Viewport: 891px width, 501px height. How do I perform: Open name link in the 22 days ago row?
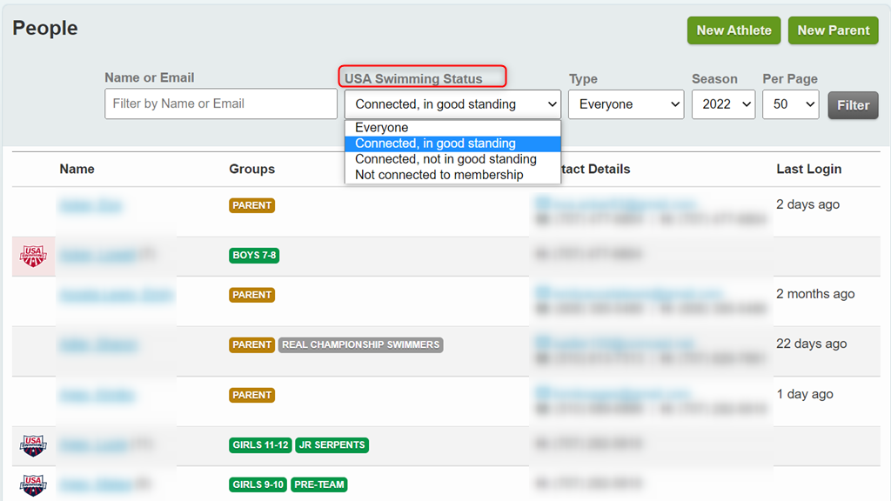click(x=98, y=344)
